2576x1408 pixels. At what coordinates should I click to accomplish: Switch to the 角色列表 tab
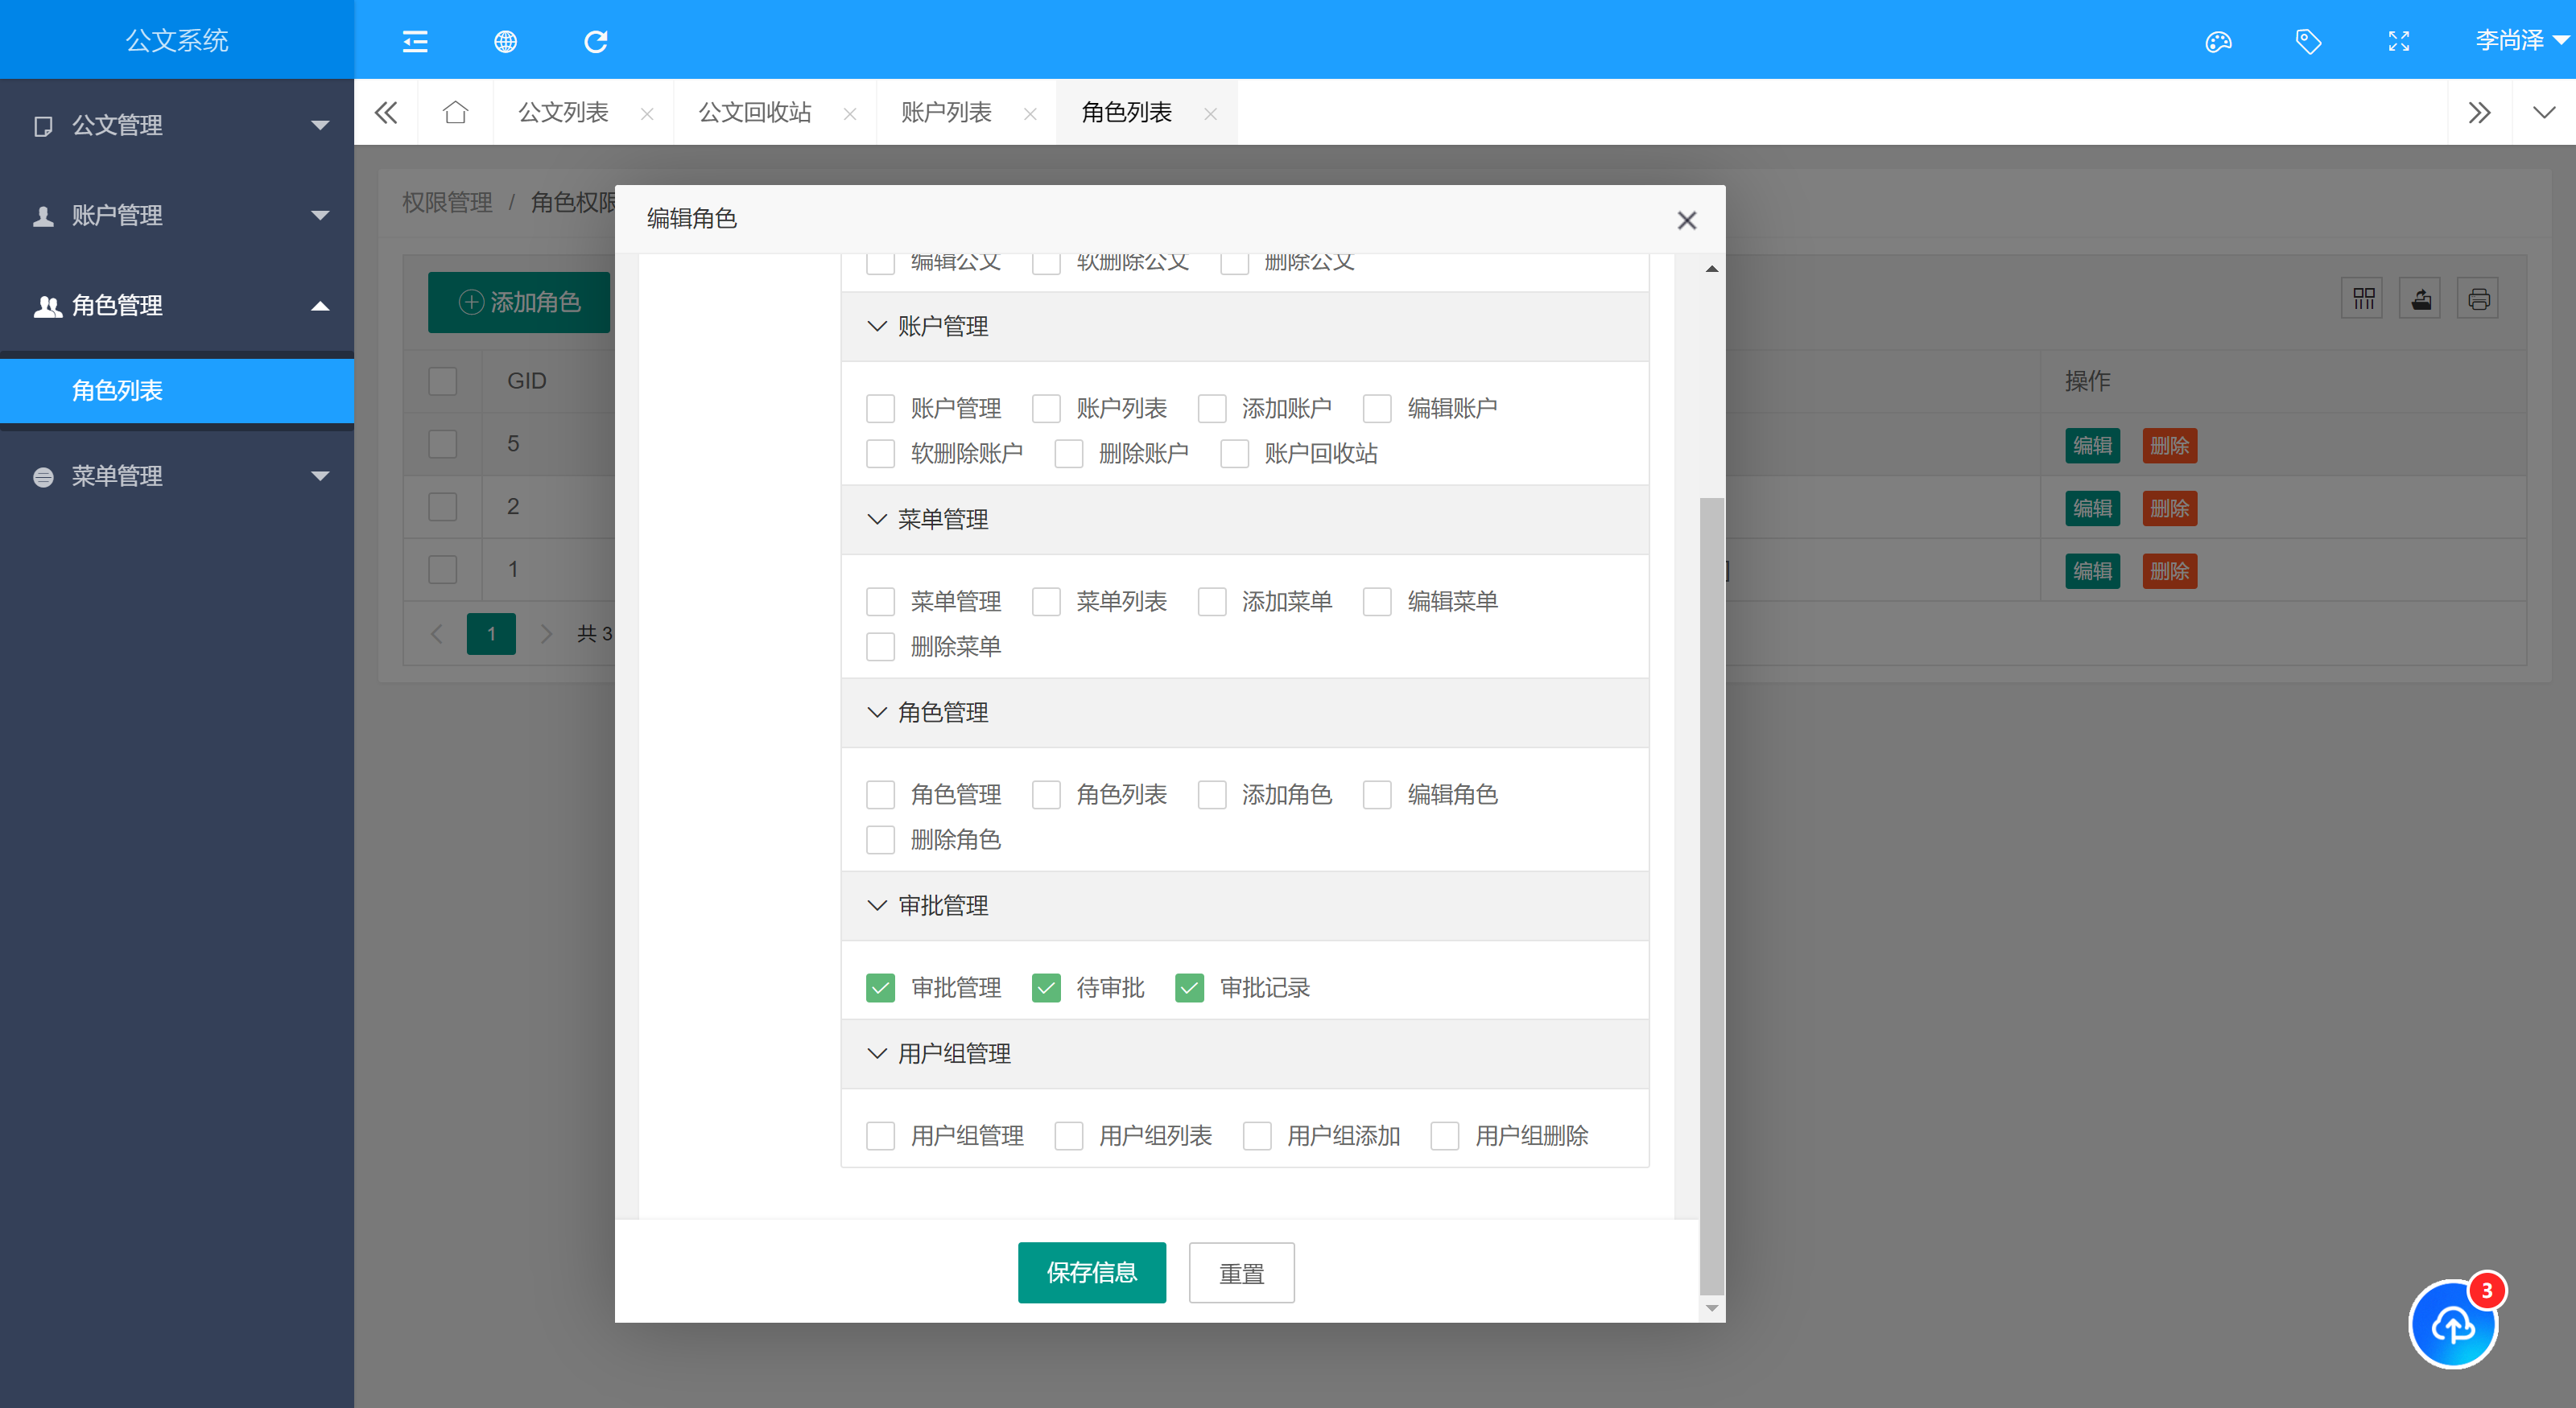click(1126, 112)
